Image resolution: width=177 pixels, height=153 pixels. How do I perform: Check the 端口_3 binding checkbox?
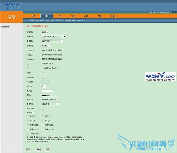(28, 121)
